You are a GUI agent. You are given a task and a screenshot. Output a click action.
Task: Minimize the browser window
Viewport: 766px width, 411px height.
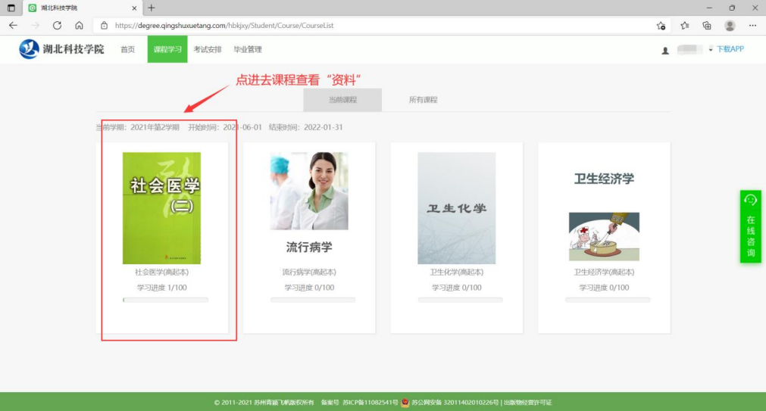point(709,8)
